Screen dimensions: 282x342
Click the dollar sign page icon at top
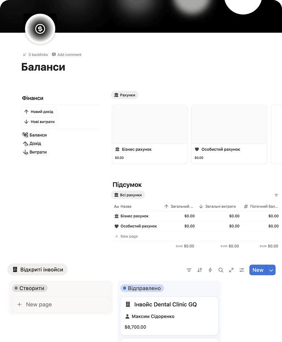[x=40, y=28]
